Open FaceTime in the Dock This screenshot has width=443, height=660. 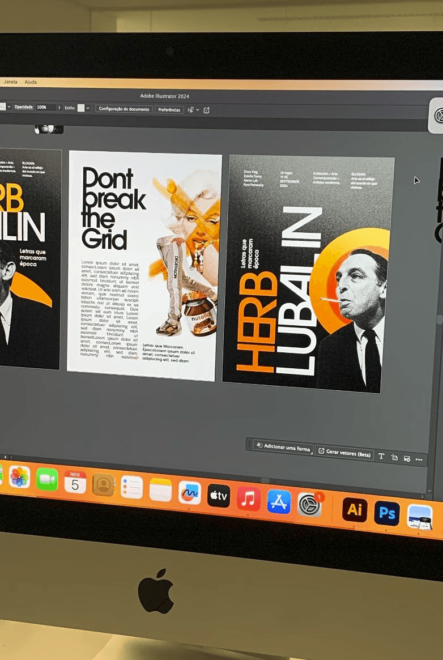click(47, 479)
